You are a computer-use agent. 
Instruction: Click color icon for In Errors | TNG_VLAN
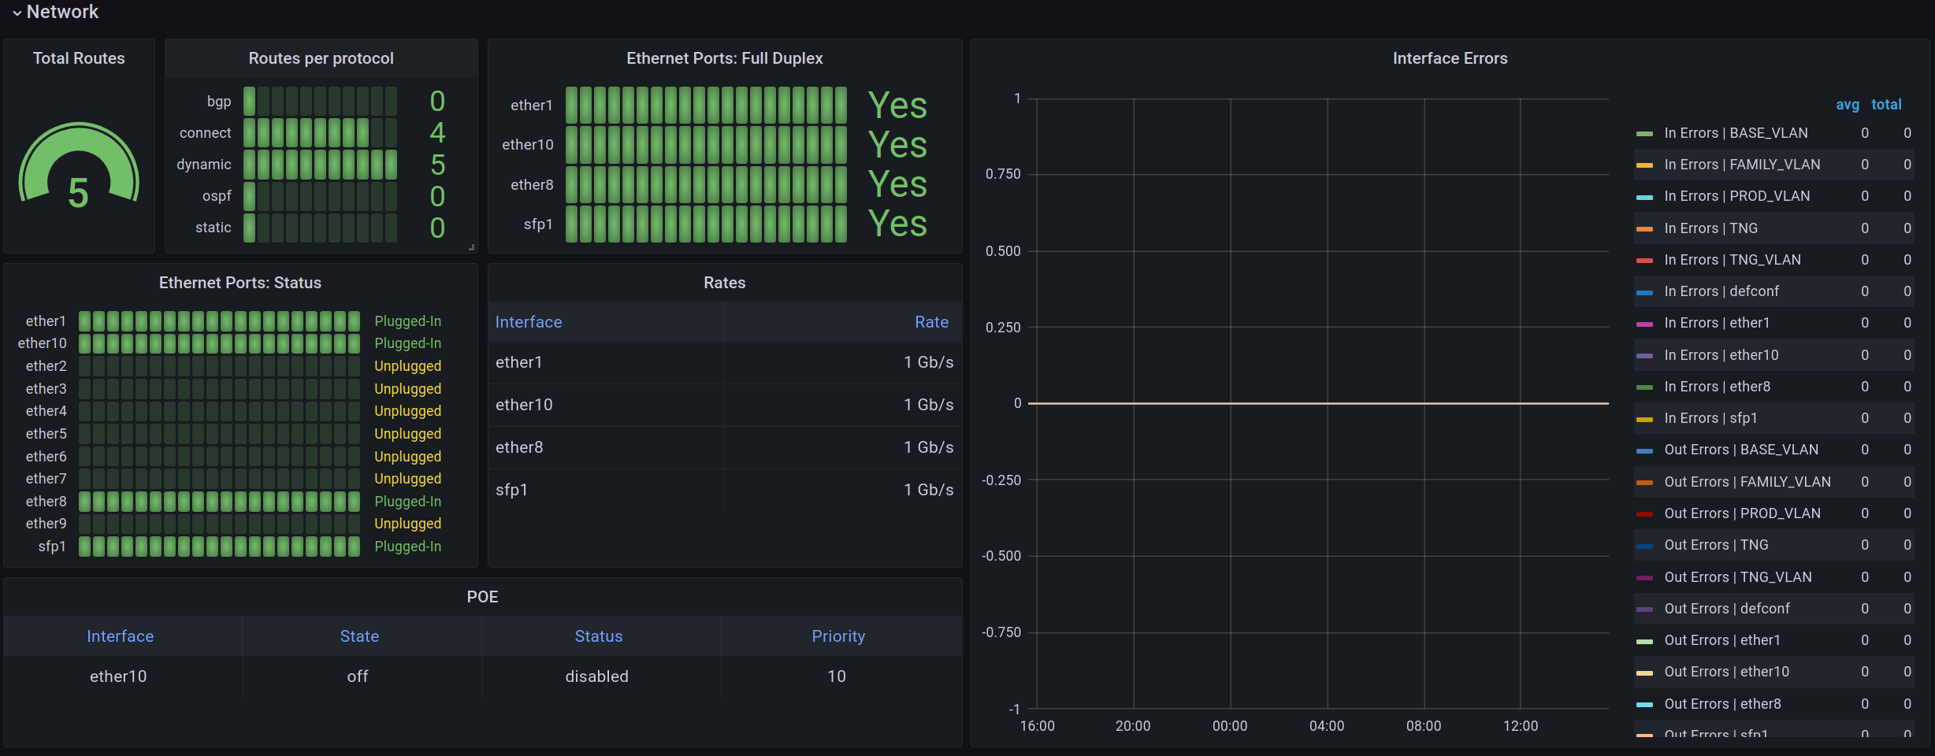click(x=1644, y=261)
